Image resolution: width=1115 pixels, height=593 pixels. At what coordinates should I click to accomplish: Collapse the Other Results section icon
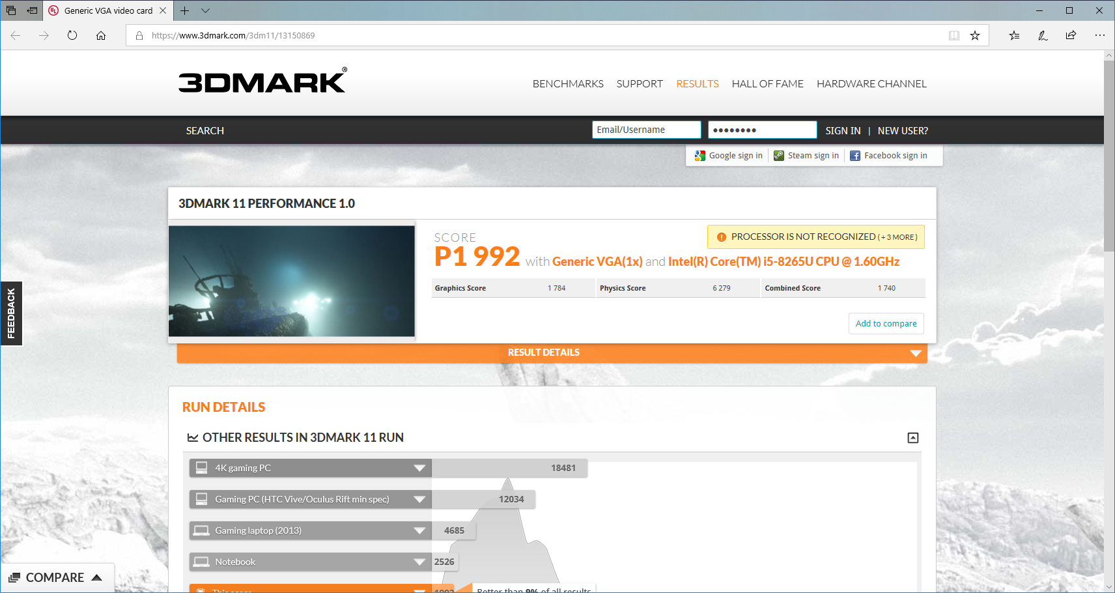click(x=913, y=438)
